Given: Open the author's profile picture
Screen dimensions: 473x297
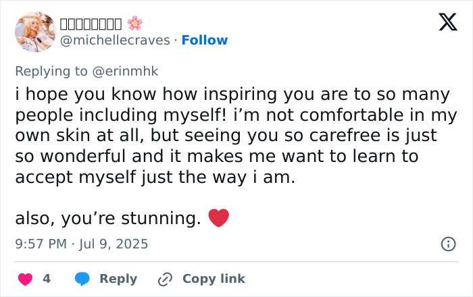Looking at the screenshot, I should (x=35, y=32).
